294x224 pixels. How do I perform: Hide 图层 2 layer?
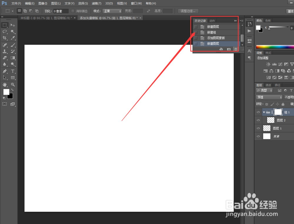[x=258, y=120]
